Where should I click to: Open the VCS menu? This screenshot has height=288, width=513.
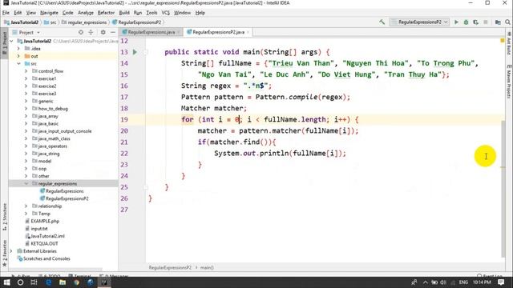[166, 13]
